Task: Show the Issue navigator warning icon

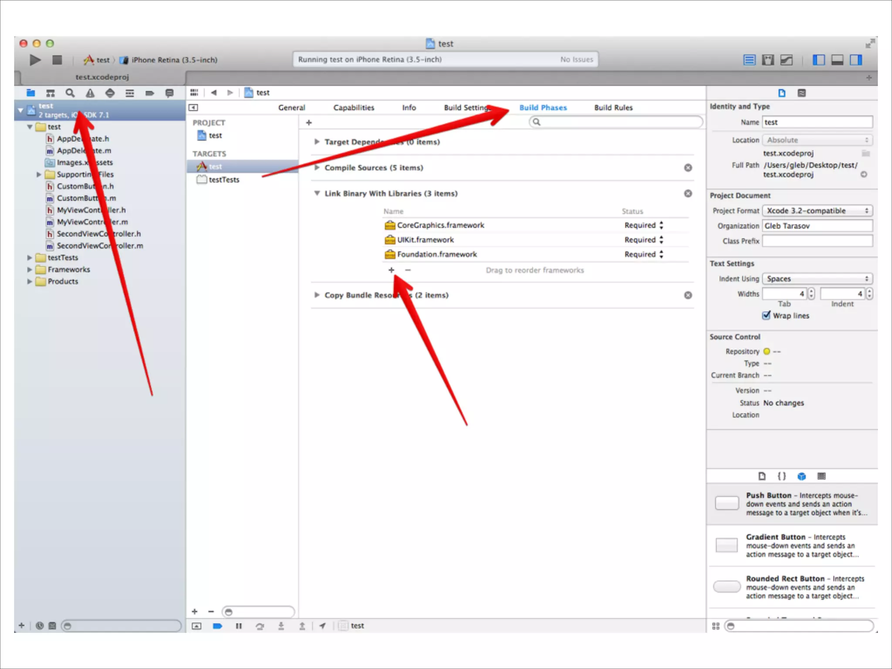Action: click(90, 93)
